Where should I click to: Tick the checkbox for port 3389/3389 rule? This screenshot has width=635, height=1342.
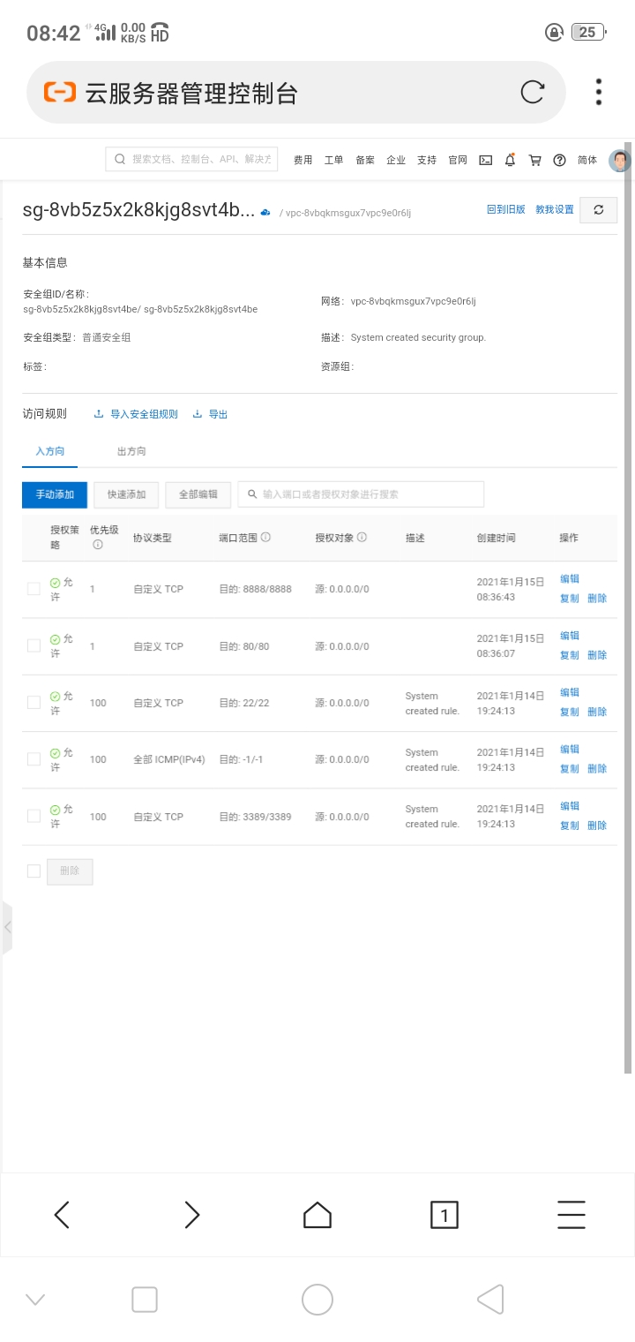pos(34,817)
